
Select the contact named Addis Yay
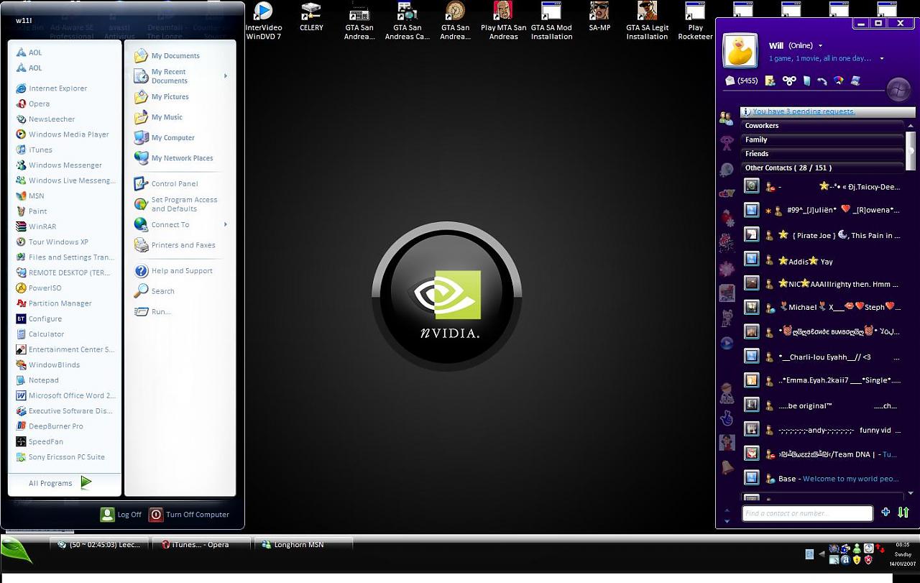(822, 261)
